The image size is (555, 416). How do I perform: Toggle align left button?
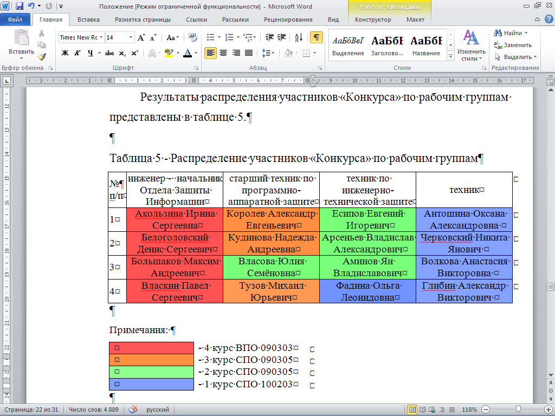click(210, 53)
